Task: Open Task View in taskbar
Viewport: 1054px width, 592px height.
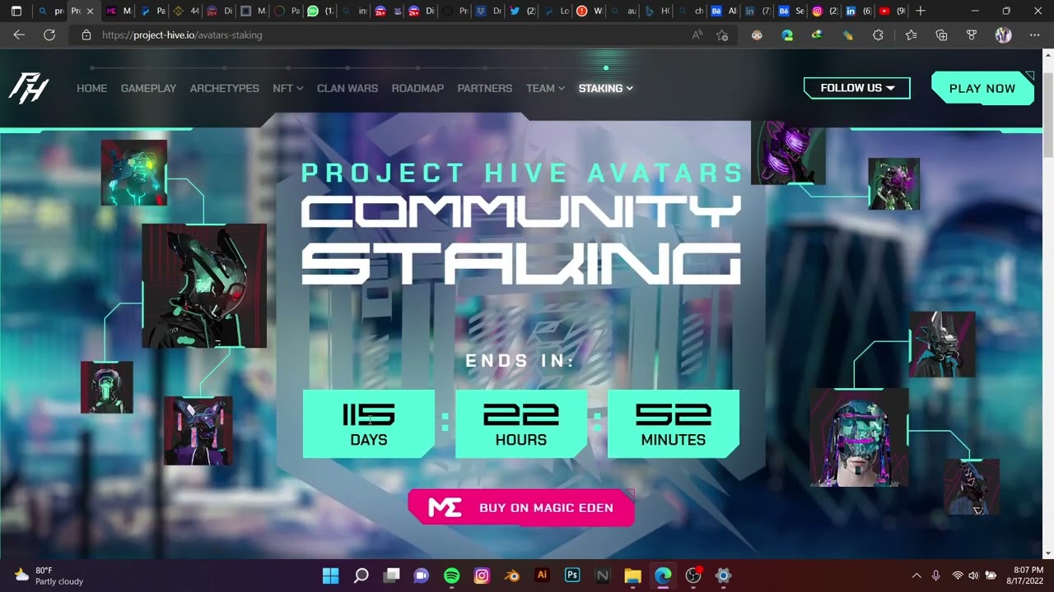Action: tap(391, 576)
